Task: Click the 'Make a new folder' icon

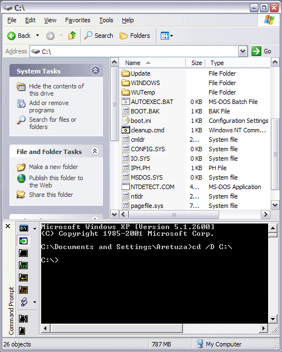Action: (x=21, y=167)
